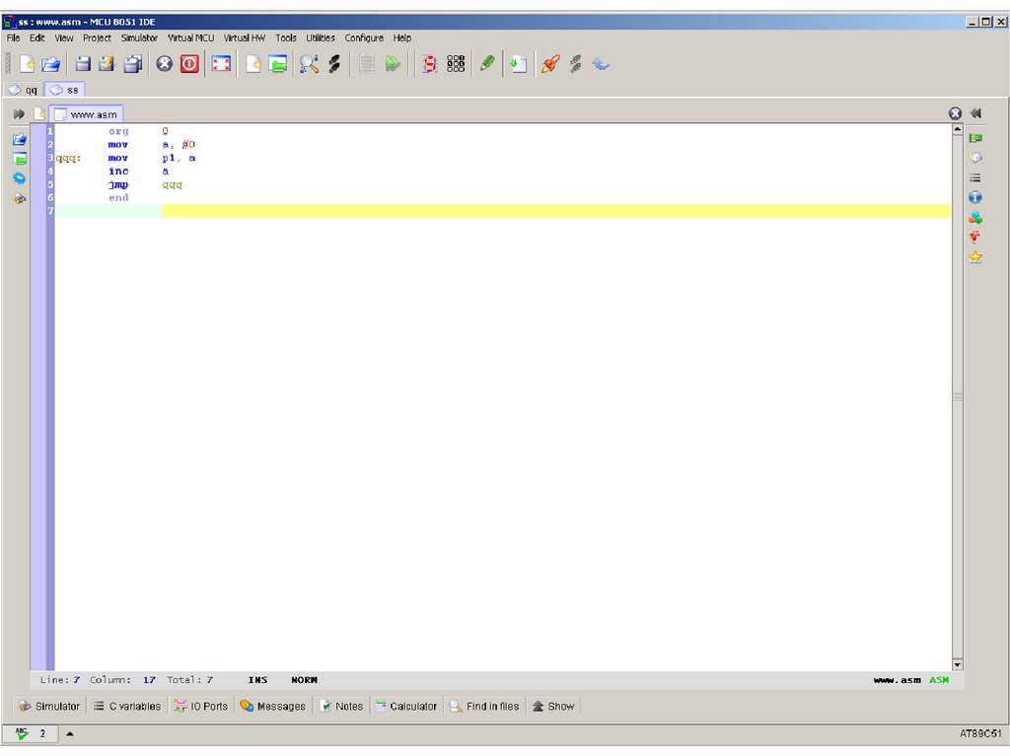Screen dimensions: 1010x756
Task: Click the blue info icon in right sidebar
Action: click(x=975, y=197)
